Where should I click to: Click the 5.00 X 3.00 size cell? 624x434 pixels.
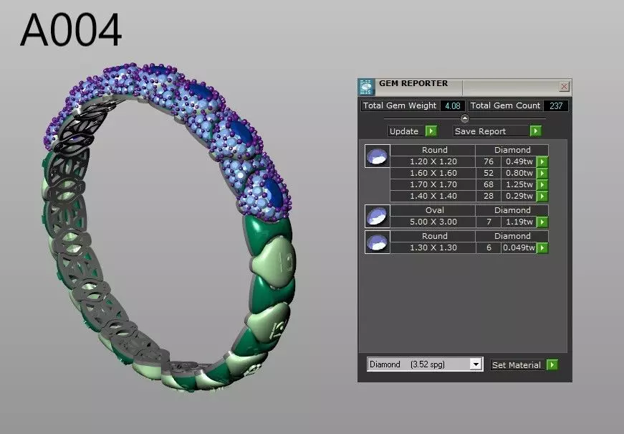click(x=433, y=222)
